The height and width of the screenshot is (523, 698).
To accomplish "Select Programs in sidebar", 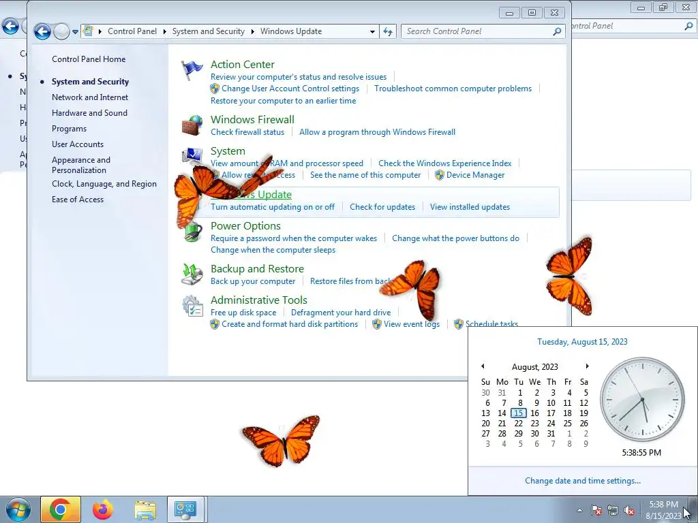I will click(x=69, y=129).
